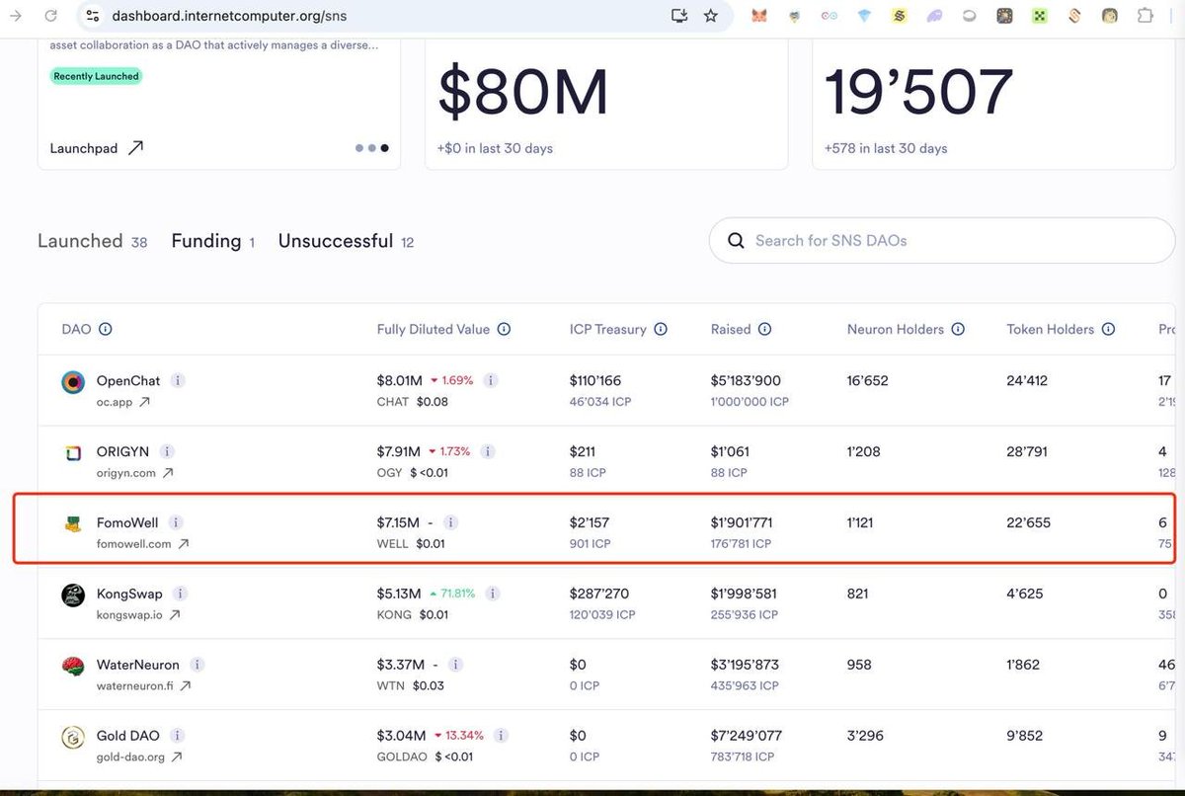The image size is (1185, 796).
Task: Open the browser extensions puzzle icon
Action: [x=1145, y=16]
